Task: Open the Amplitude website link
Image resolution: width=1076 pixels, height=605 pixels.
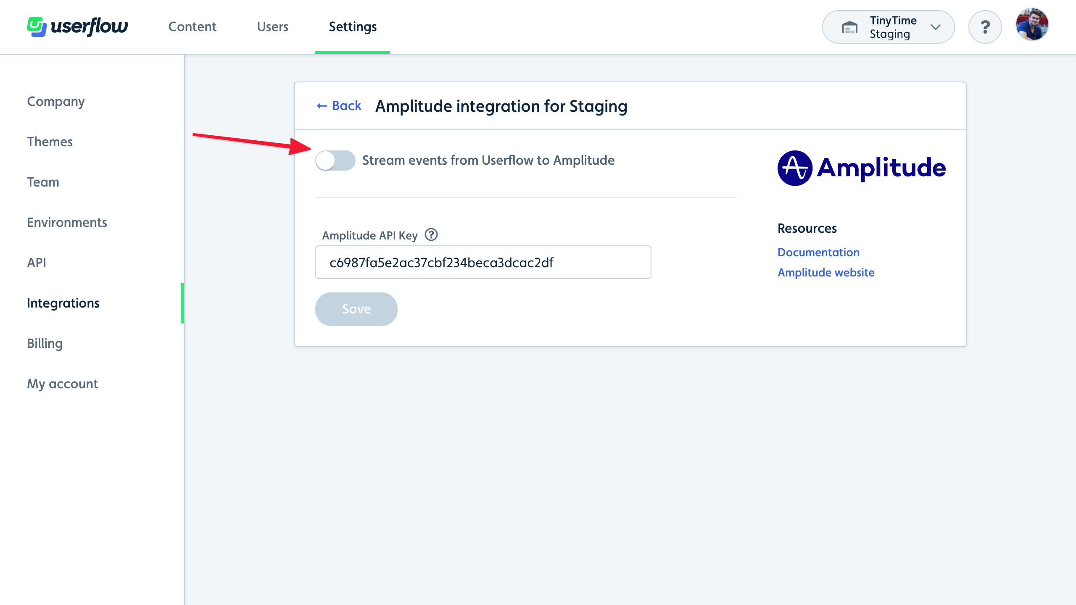Action: tap(825, 272)
